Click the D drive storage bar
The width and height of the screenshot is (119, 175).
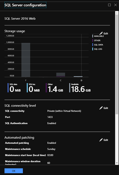pyautogui.click(x=78, y=77)
